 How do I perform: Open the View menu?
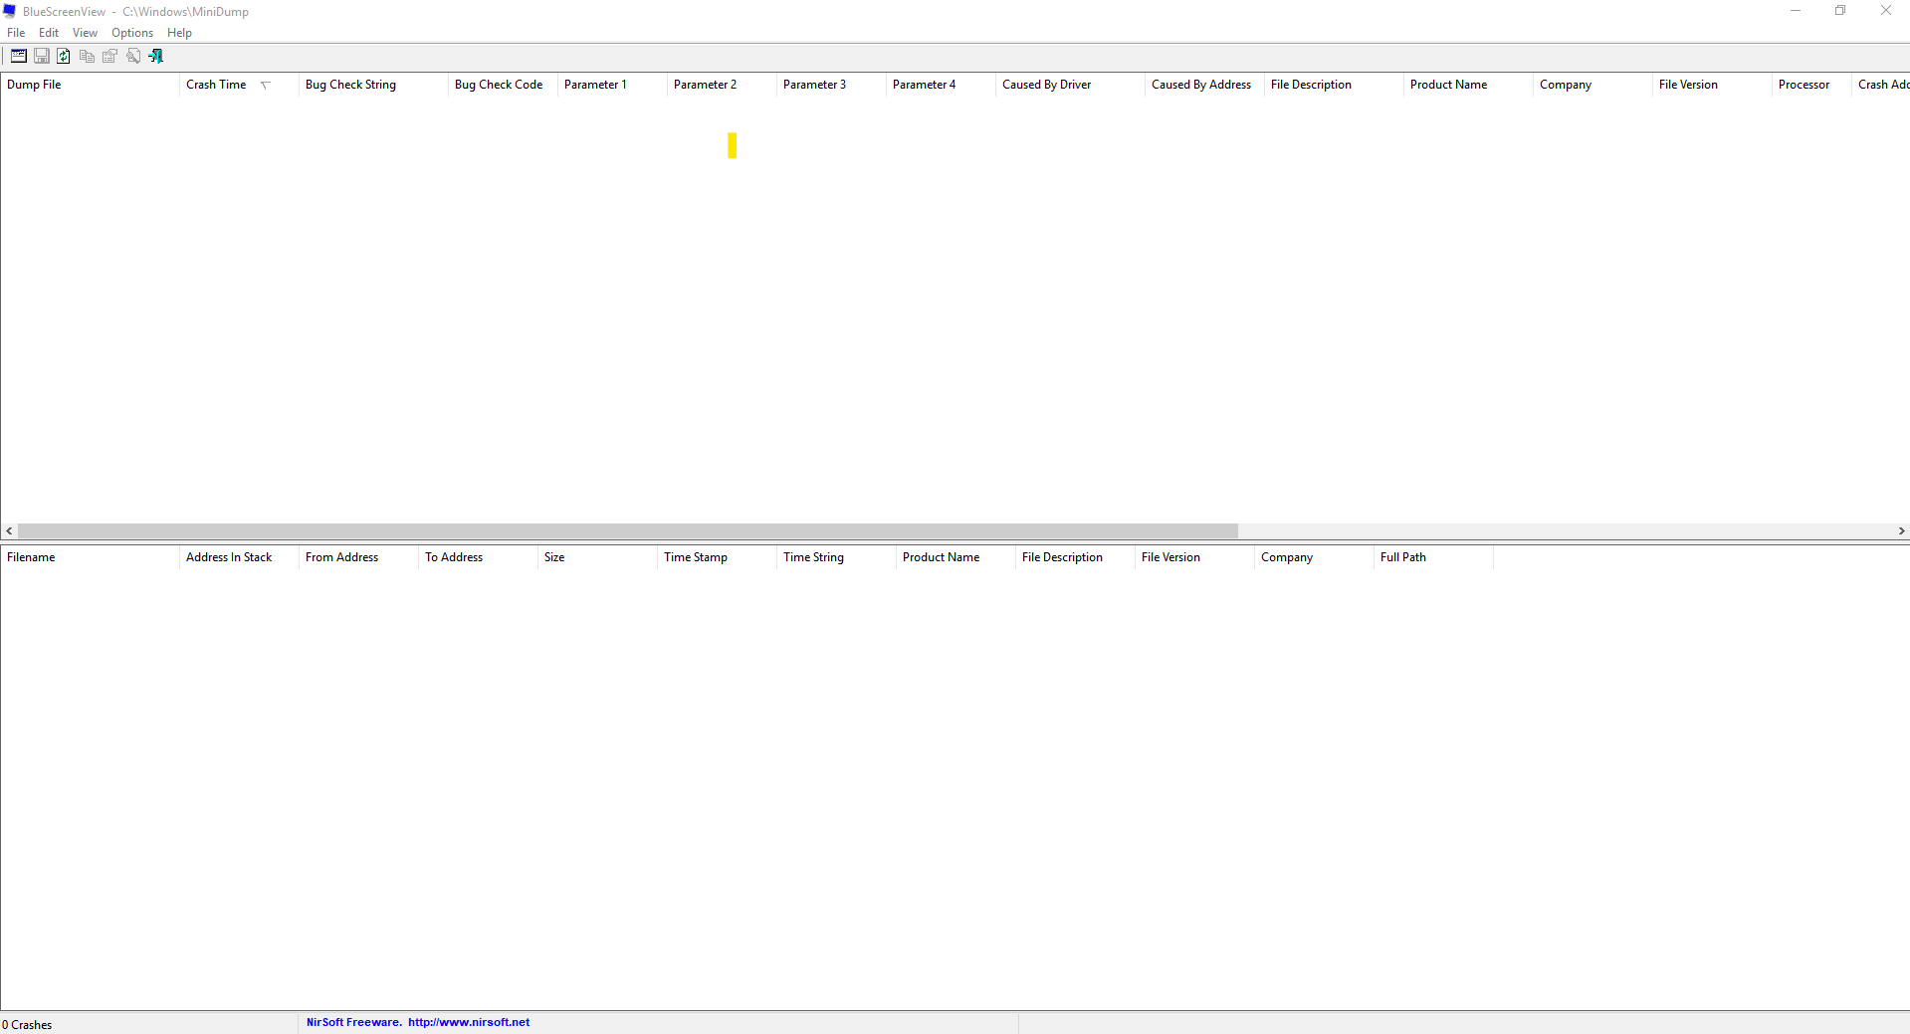coord(85,33)
